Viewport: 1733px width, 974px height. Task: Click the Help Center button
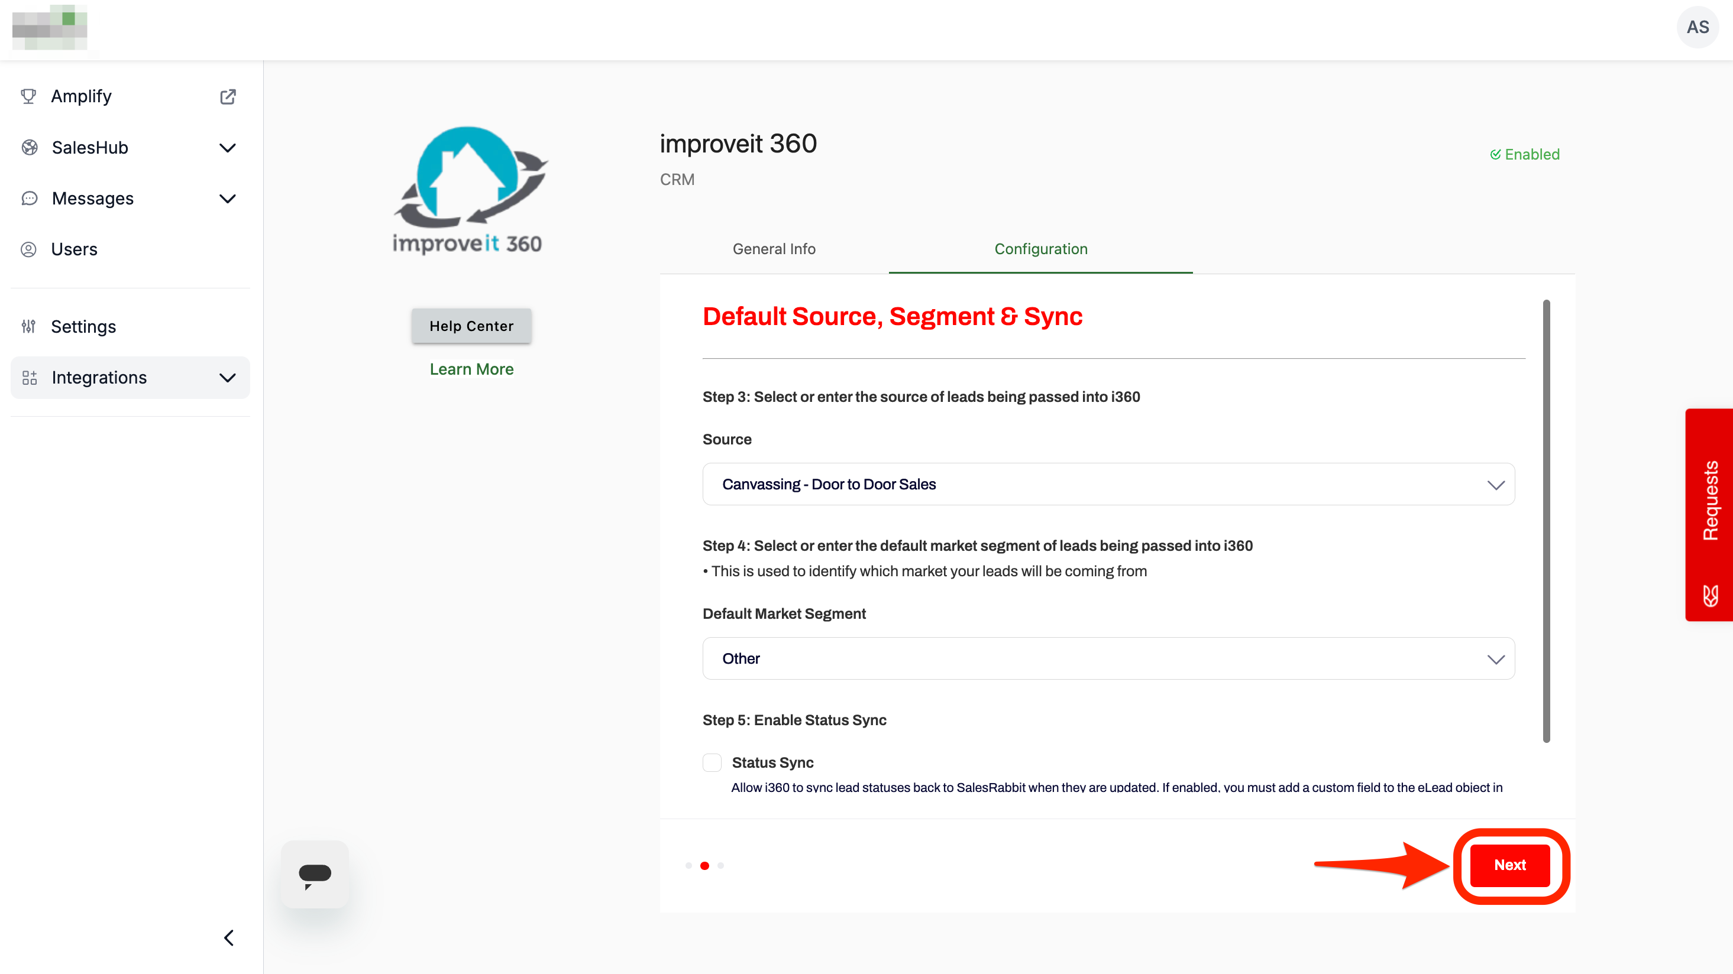point(471,326)
